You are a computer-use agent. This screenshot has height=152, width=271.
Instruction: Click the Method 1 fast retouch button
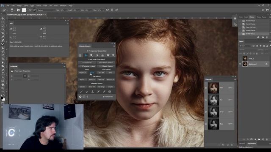(x=83, y=80)
